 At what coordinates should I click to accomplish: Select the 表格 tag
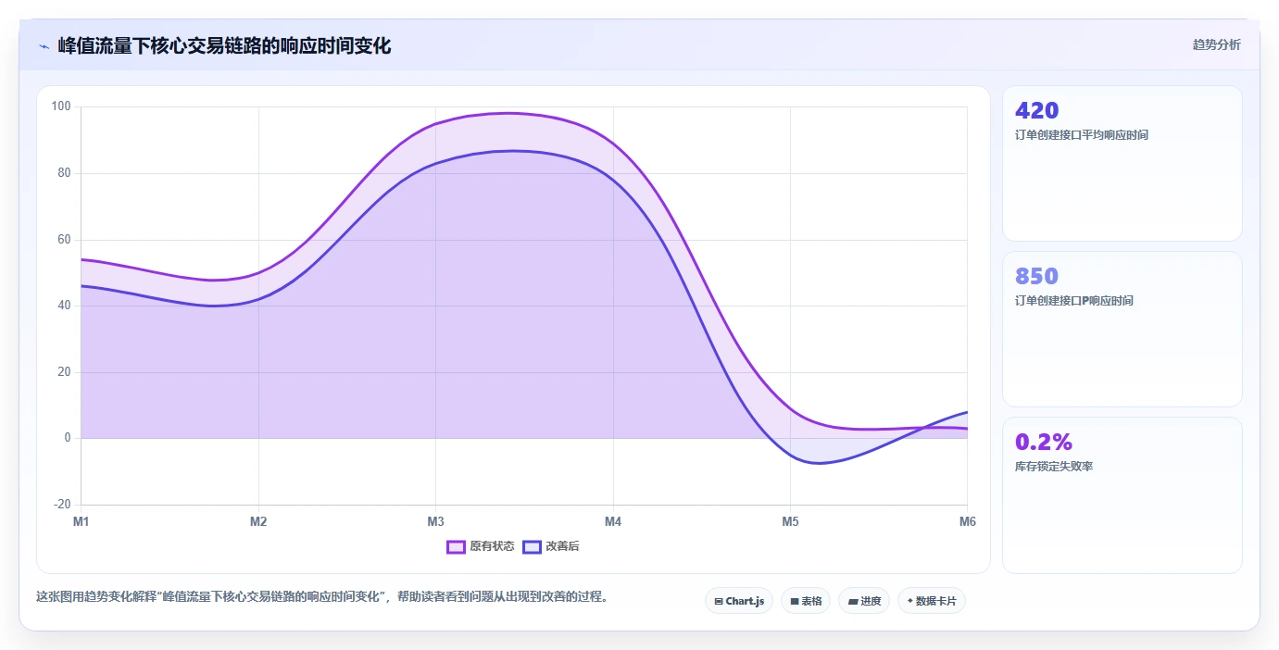pos(806,601)
